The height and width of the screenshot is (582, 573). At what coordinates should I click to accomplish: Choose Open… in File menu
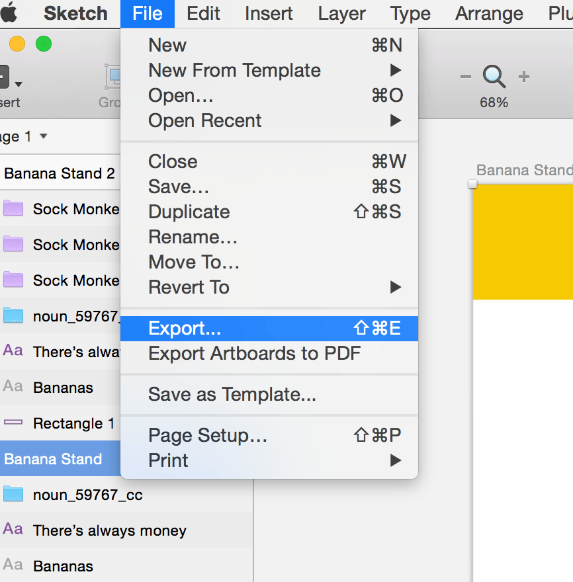269,95
